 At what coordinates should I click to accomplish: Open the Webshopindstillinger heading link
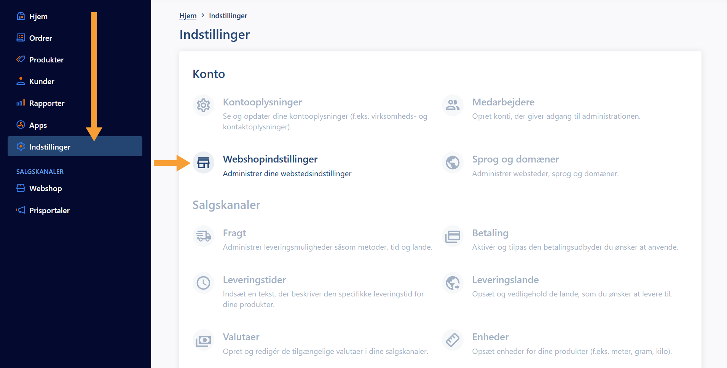pyautogui.click(x=270, y=159)
